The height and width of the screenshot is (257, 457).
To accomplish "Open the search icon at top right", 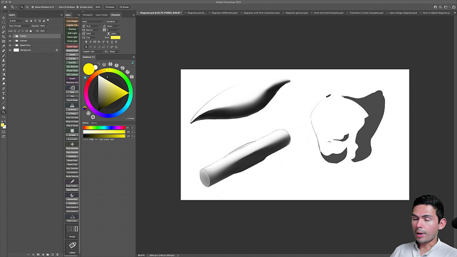I will click(440, 7).
